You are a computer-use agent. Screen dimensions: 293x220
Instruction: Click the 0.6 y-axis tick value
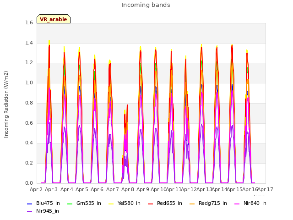click(x=29, y=123)
